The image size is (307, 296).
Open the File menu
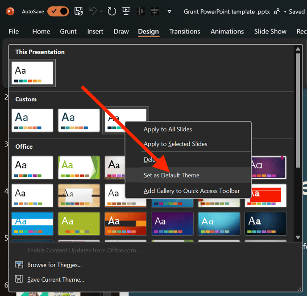pyautogui.click(x=14, y=31)
